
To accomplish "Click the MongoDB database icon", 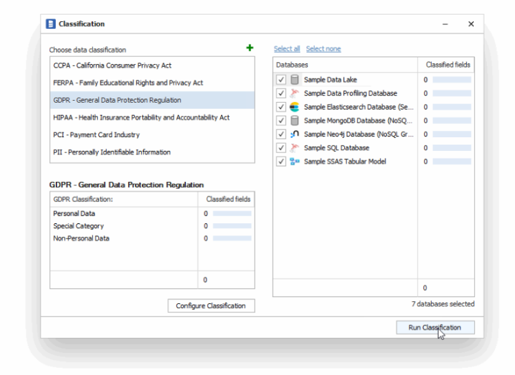I will (295, 121).
